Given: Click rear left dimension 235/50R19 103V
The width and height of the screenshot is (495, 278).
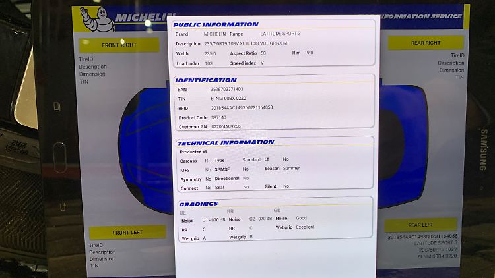Looking at the screenshot, I should click(x=438, y=250).
